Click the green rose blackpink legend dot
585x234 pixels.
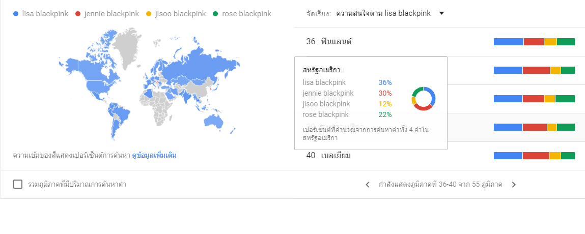point(216,14)
